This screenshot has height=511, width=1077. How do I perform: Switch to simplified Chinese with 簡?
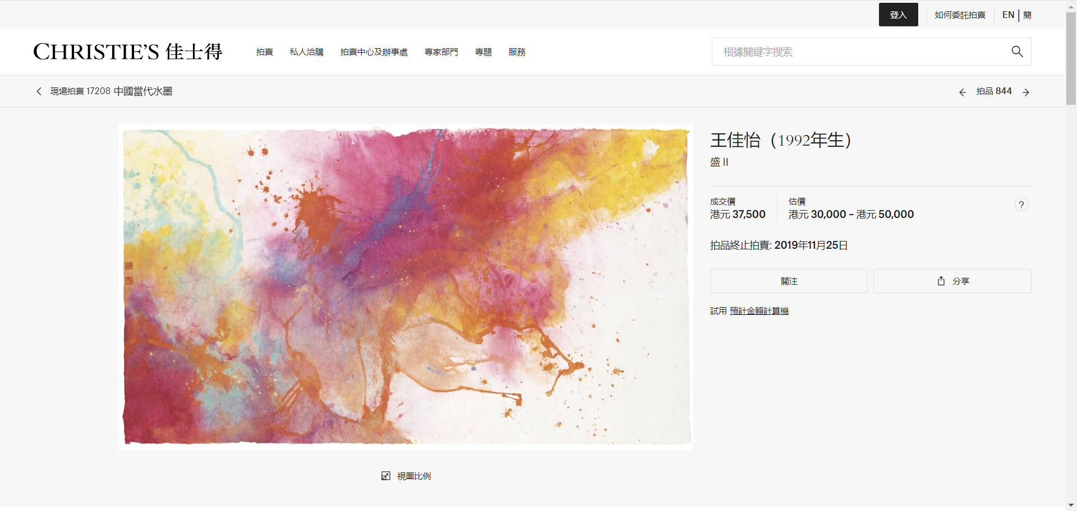coord(1027,15)
